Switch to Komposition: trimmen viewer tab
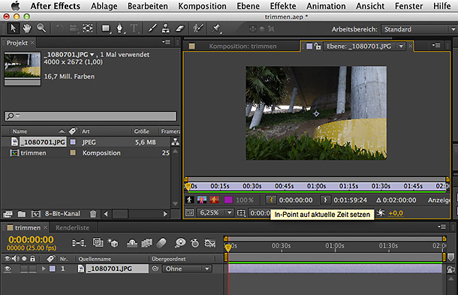The height and width of the screenshot is (295, 458). pos(243,46)
